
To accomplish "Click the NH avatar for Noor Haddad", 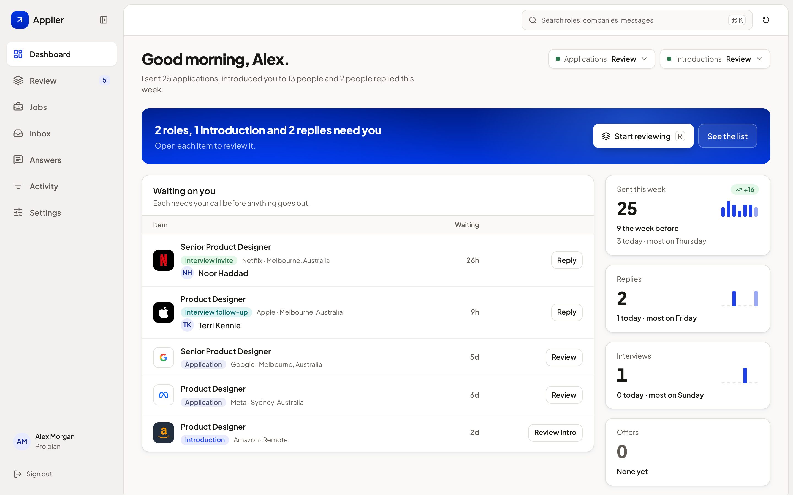I will [x=187, y=273].
